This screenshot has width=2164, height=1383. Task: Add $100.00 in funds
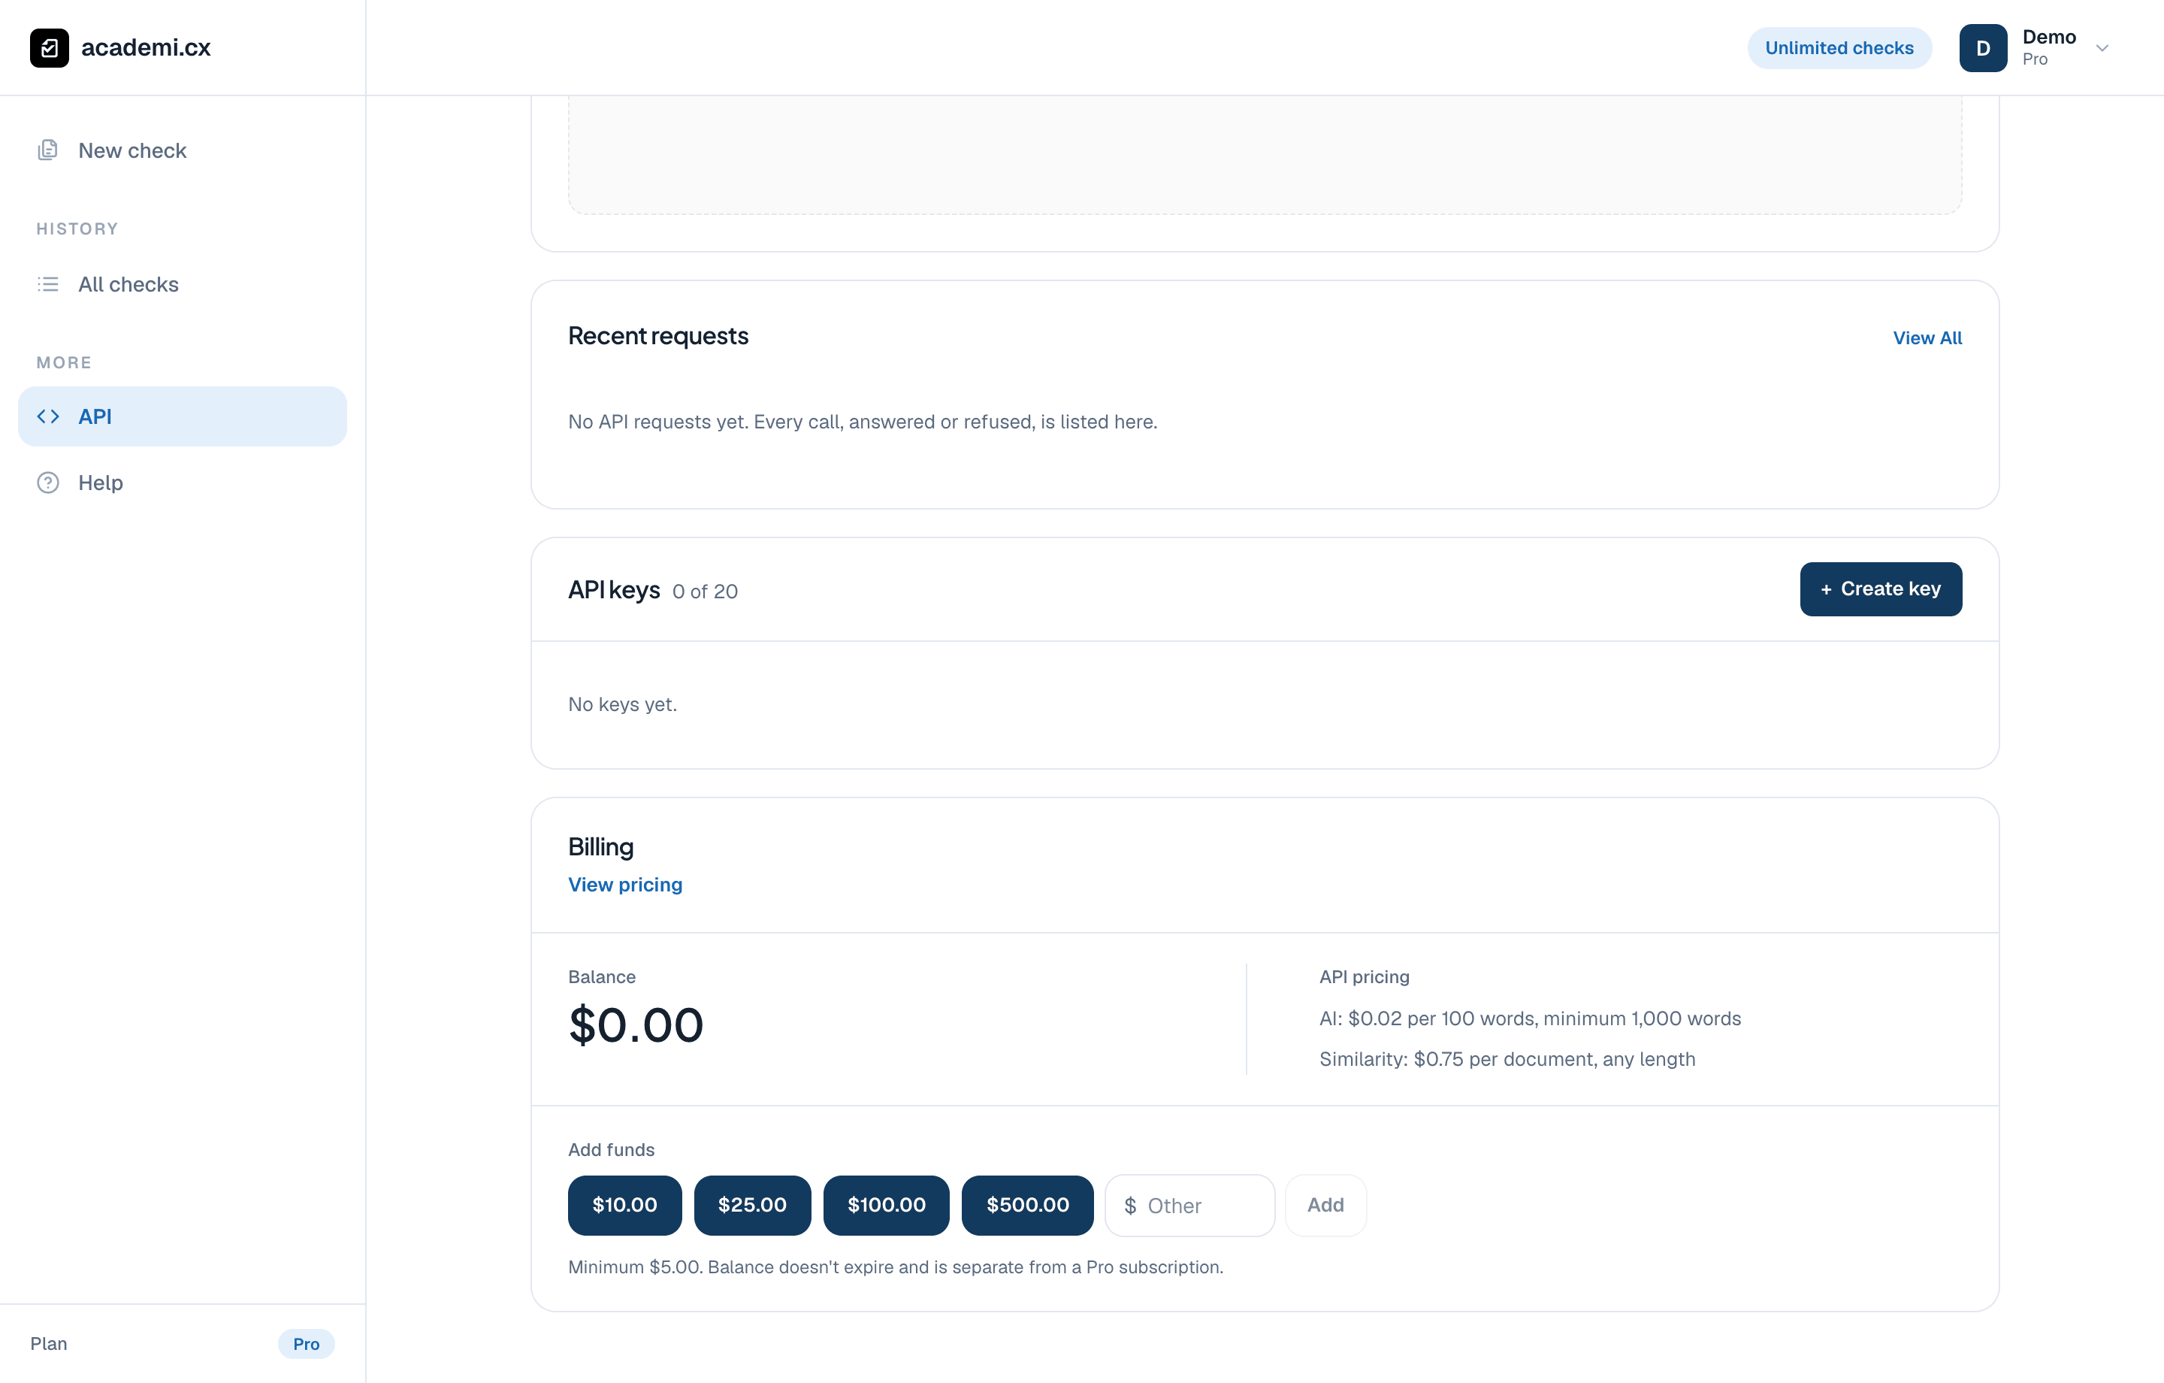(x=886, y=1205)
